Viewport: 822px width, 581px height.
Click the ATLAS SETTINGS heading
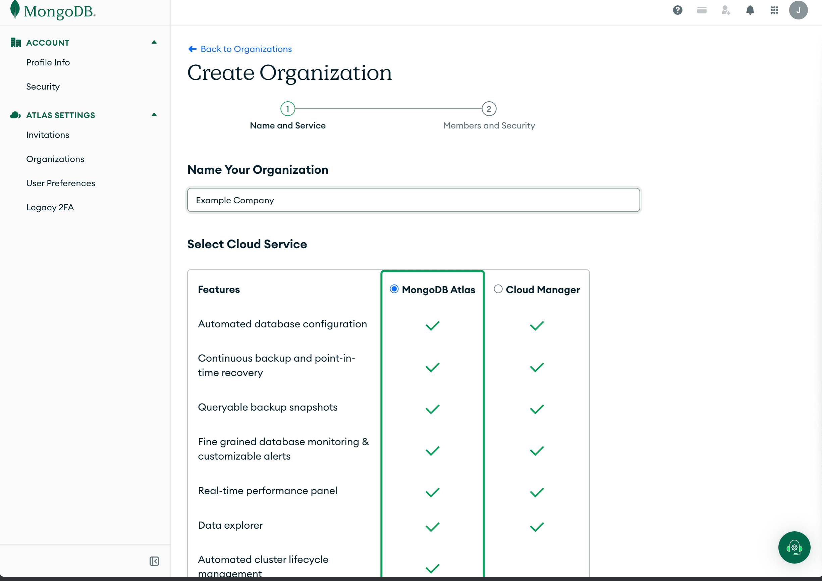point(61,115)
